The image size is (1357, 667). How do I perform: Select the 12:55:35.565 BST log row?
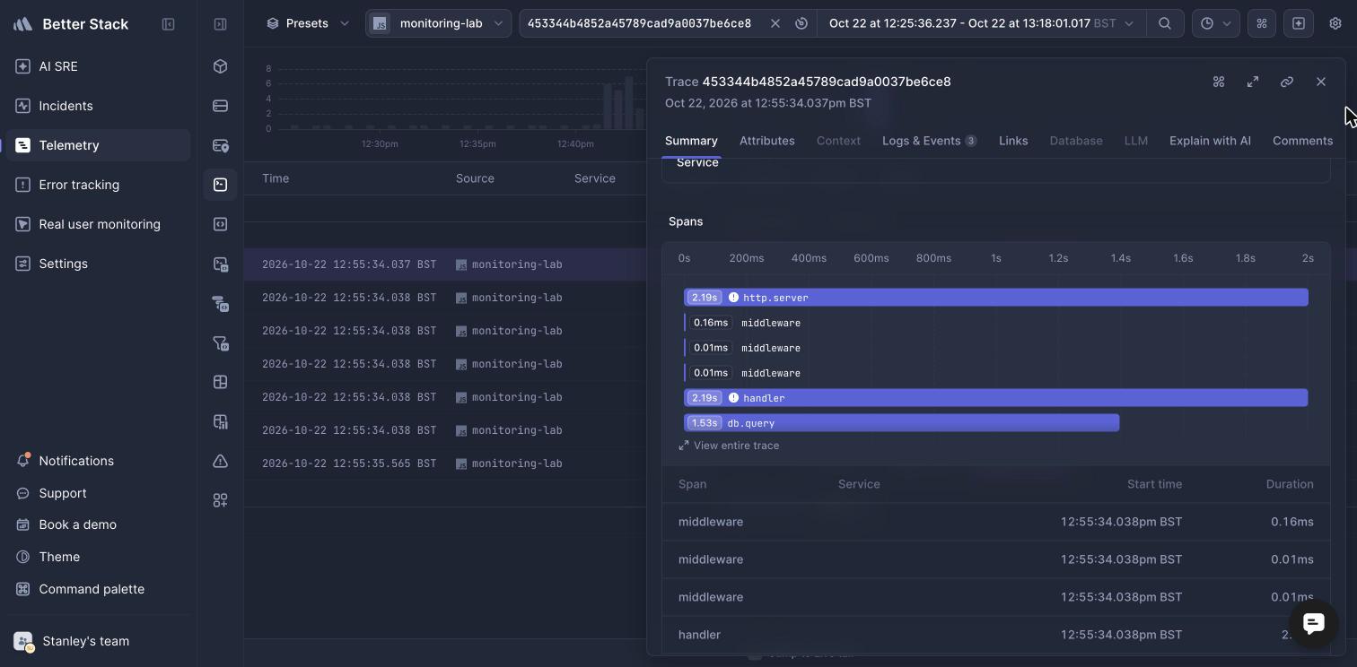(x=445, y=463)
